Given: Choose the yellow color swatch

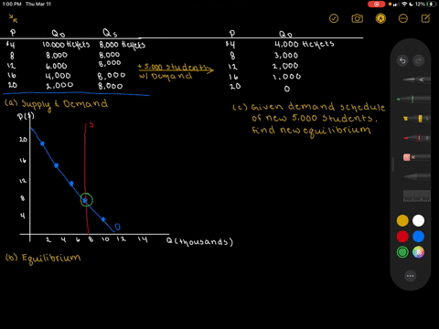Looking at the screenshot, I should 402,220.
